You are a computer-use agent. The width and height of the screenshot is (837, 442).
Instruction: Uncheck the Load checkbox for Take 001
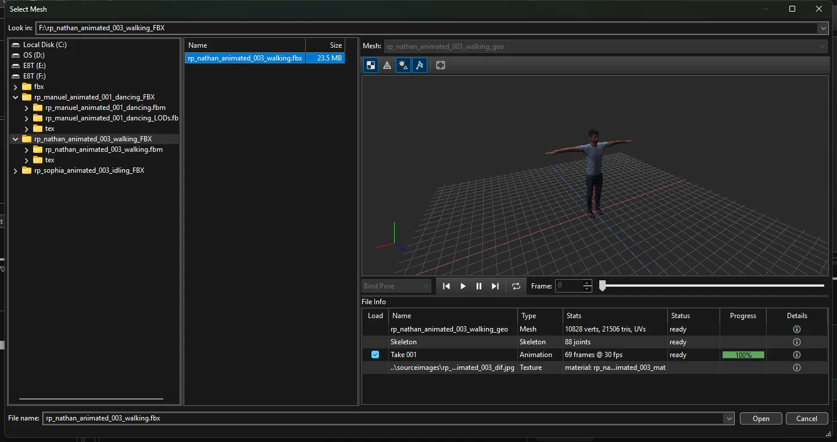[x=375, y=355]
